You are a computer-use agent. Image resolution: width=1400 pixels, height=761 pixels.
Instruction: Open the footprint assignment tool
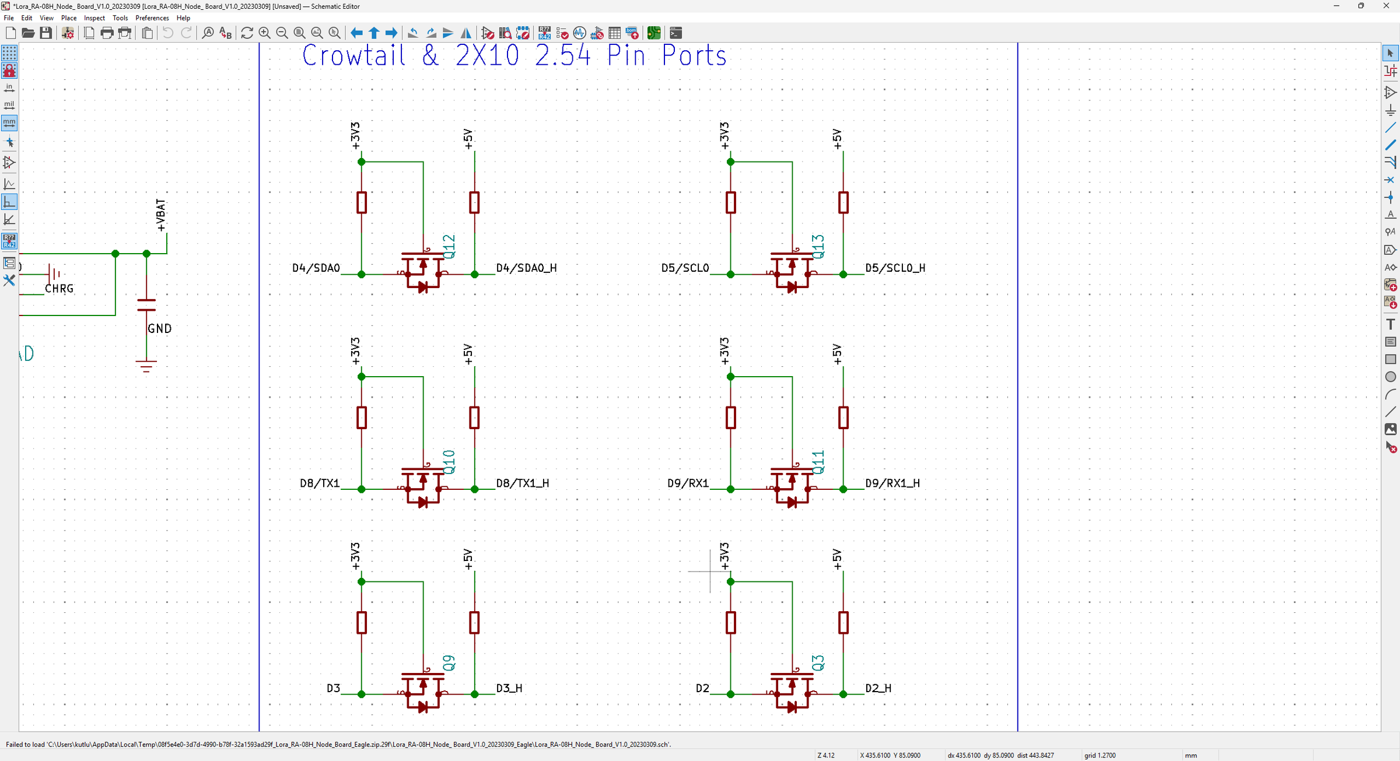coord(597,33)
